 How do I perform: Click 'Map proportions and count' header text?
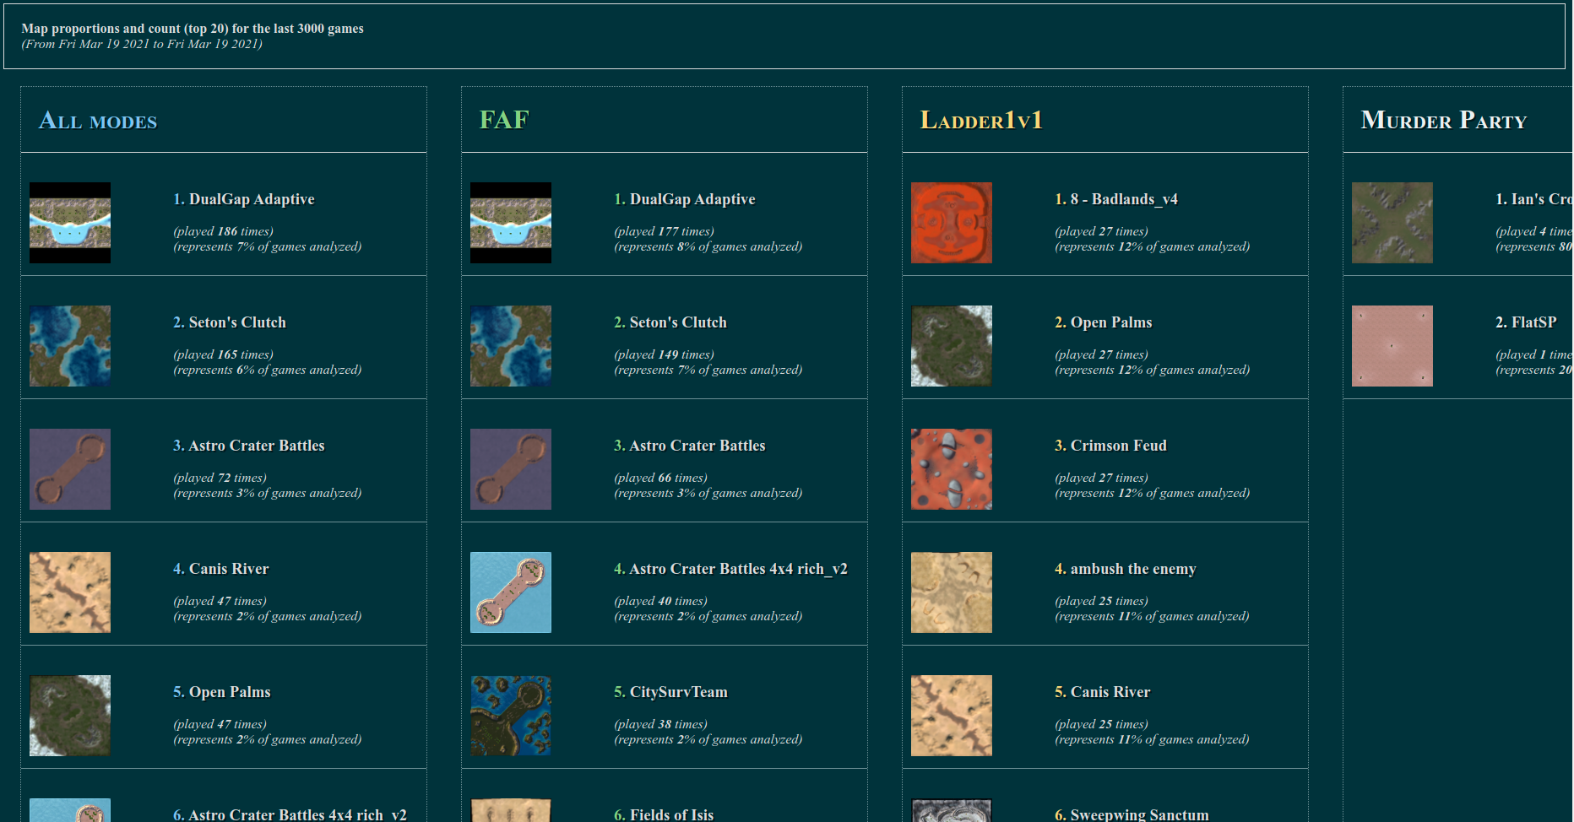(x=193, y=29)
